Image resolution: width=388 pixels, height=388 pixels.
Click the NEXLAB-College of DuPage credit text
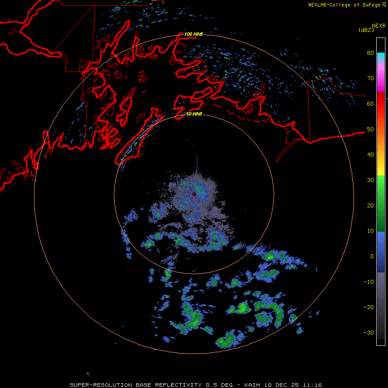tap(344, 5)
